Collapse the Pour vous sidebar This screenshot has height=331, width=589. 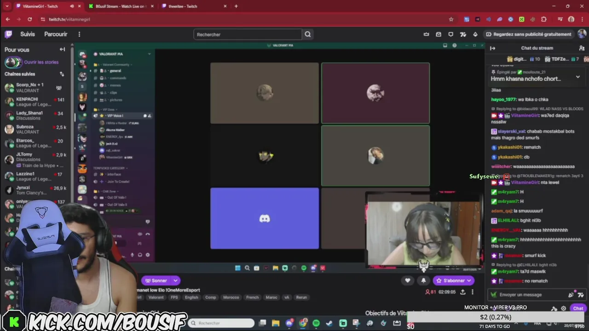pyautogui.click(x=62, y=49)
